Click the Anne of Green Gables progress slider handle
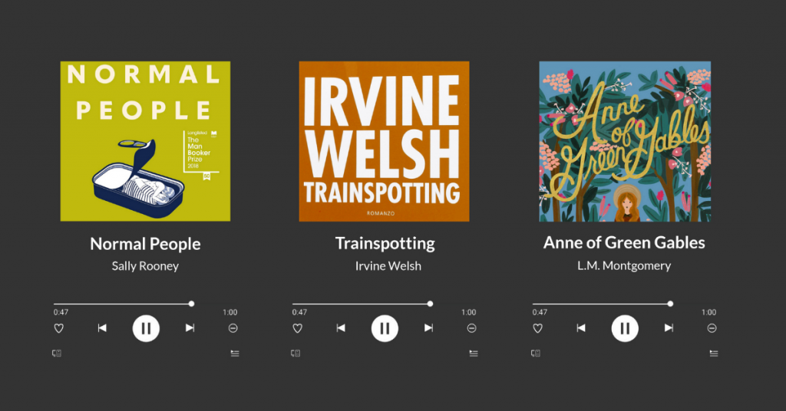This screenshot has height=411, width=786. (x=670, y=304)
